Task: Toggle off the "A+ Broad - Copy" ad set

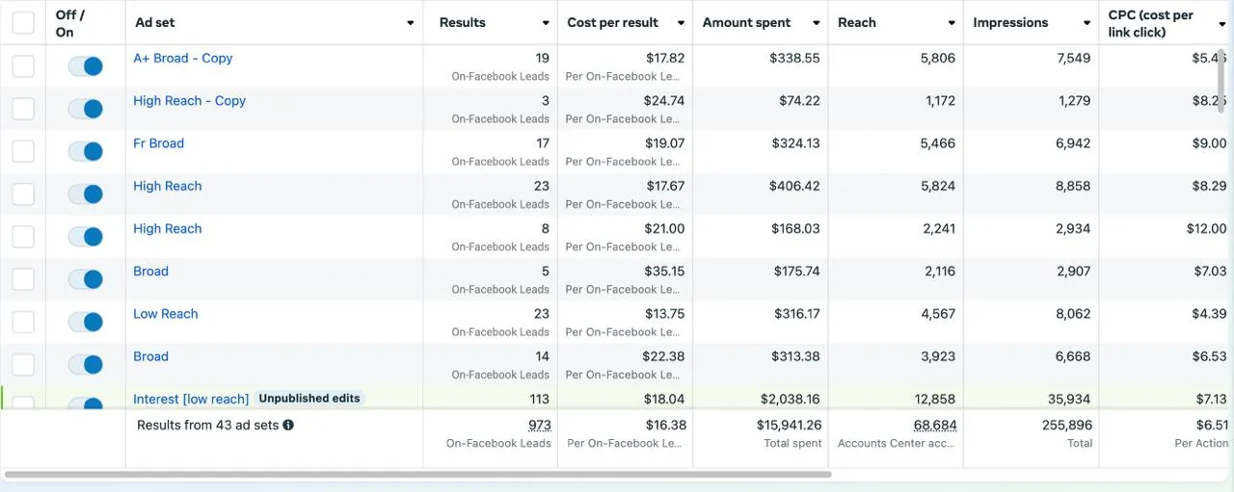Action: [x=86, y=66]
